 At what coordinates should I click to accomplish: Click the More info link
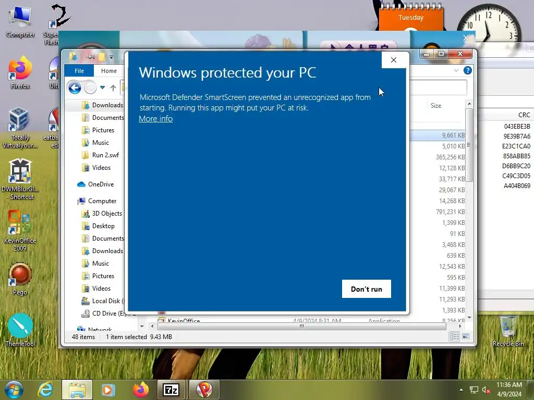click(x=155, y=119)
